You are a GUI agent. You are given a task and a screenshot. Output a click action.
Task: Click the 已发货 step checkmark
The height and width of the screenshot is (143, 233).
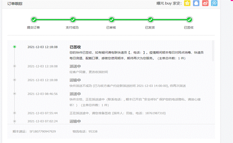[x=150, y=20]
